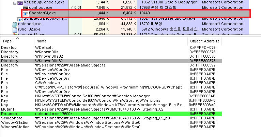Image resolution: width=261 pixels, height=137 pixels.
Task: Select the rundll32.exe process name
Action: [29, 29]
